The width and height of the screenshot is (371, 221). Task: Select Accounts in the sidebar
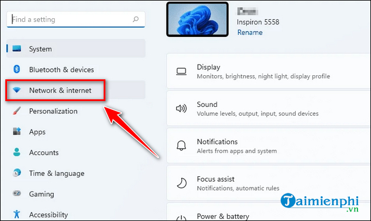coord(76,153)
